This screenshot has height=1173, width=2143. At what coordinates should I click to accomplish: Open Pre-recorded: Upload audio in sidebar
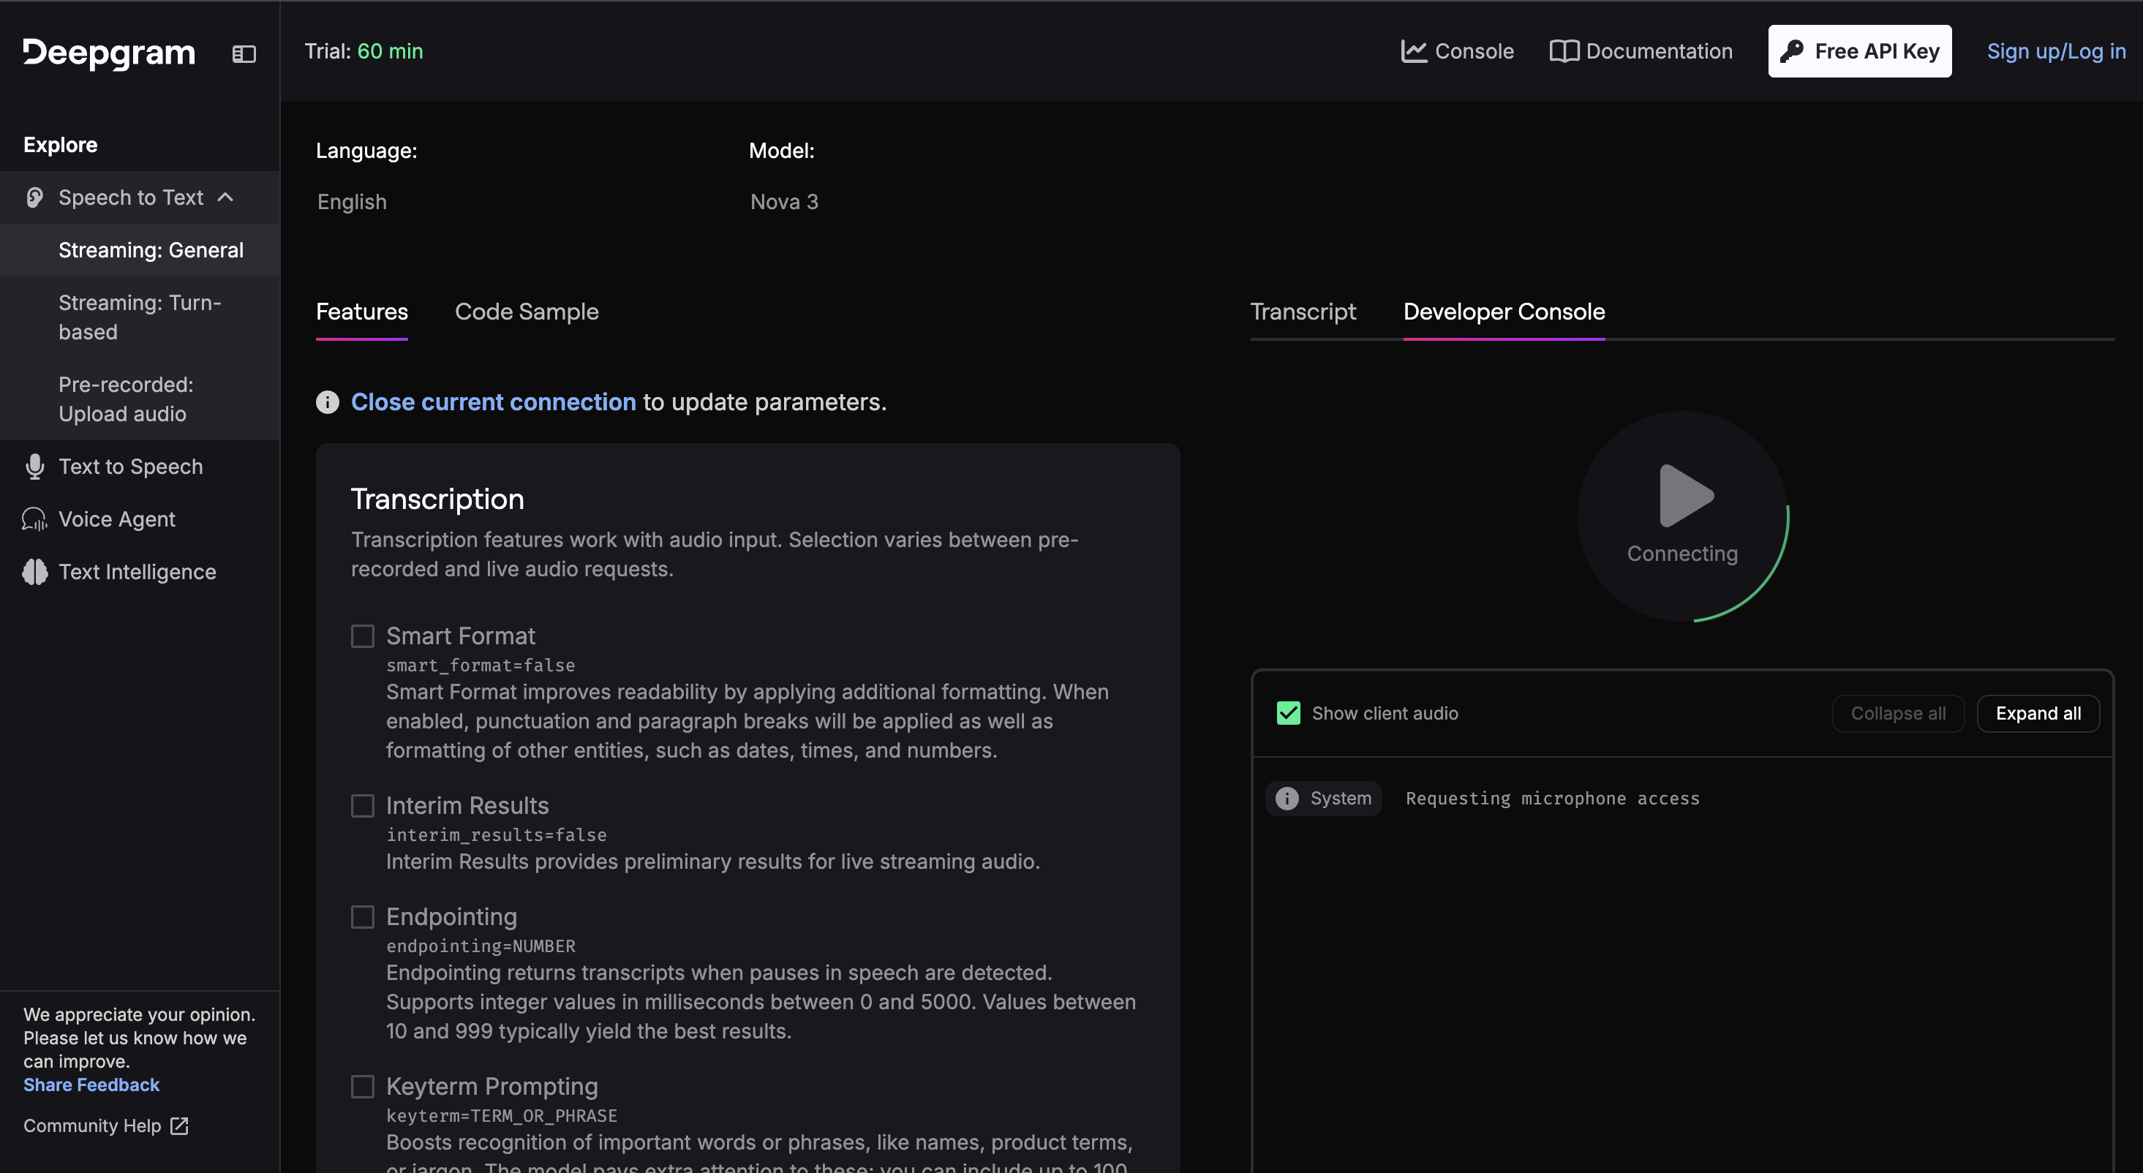click(x=140, y=399)
